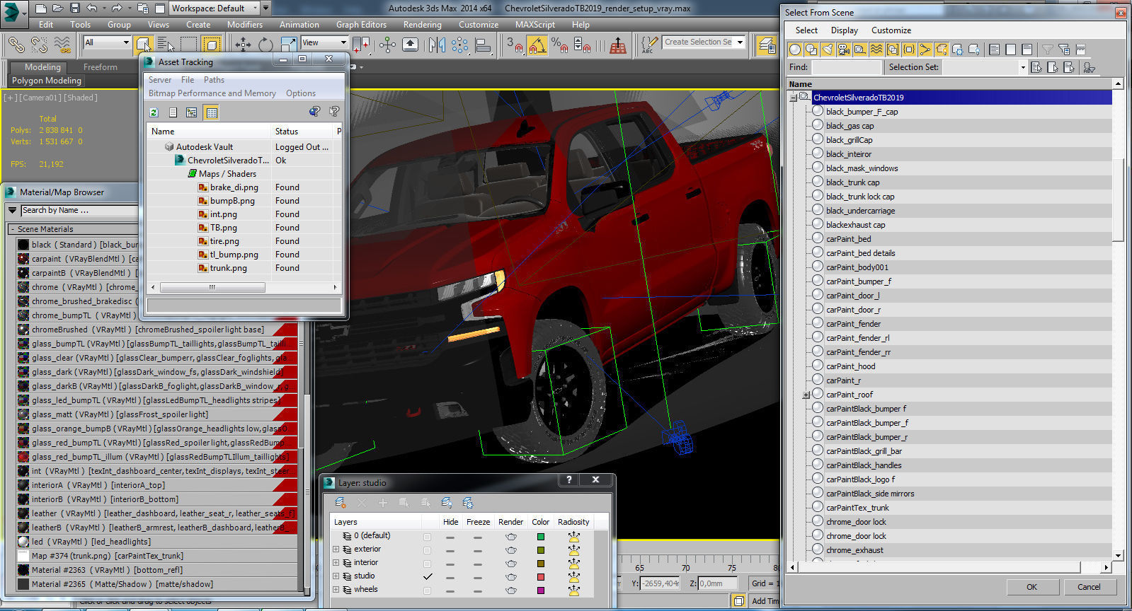Click the red color swatch of studio layer
Image resolution: width=1132 pixels, height=611 pixels.
(x=541, y=577)
